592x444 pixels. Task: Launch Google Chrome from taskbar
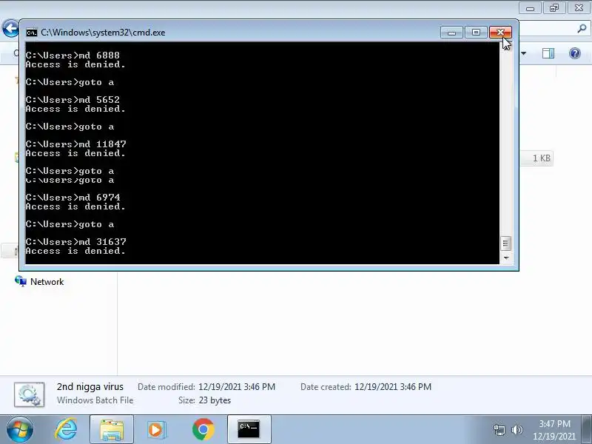[203, 429]
